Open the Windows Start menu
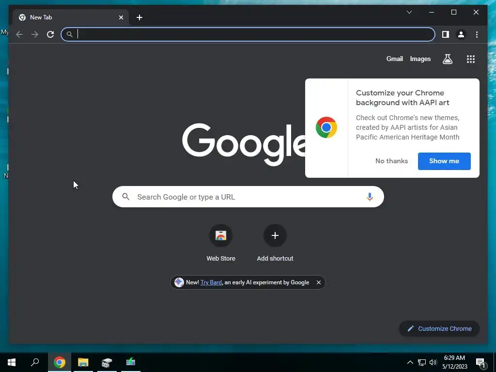The height and width of the screenshot is (372, 496). click(12, 362)
